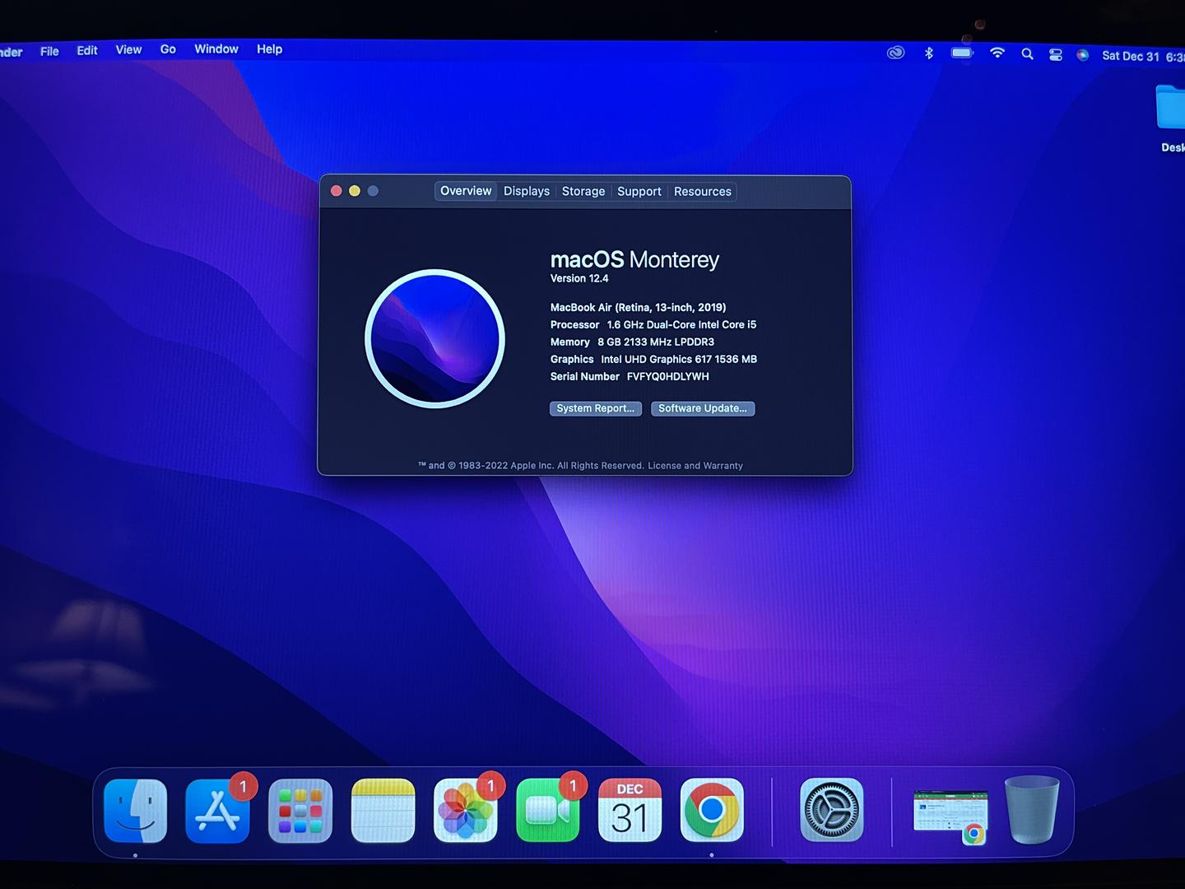Open Control Center in the menu bar
This screenshot has height=889, width=1185.
1056,54
